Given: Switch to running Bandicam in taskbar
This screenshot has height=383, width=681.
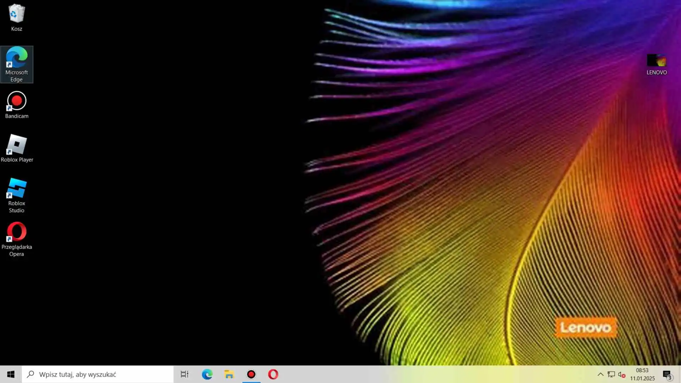Looking at the screenshot, I should click(251, 374).
